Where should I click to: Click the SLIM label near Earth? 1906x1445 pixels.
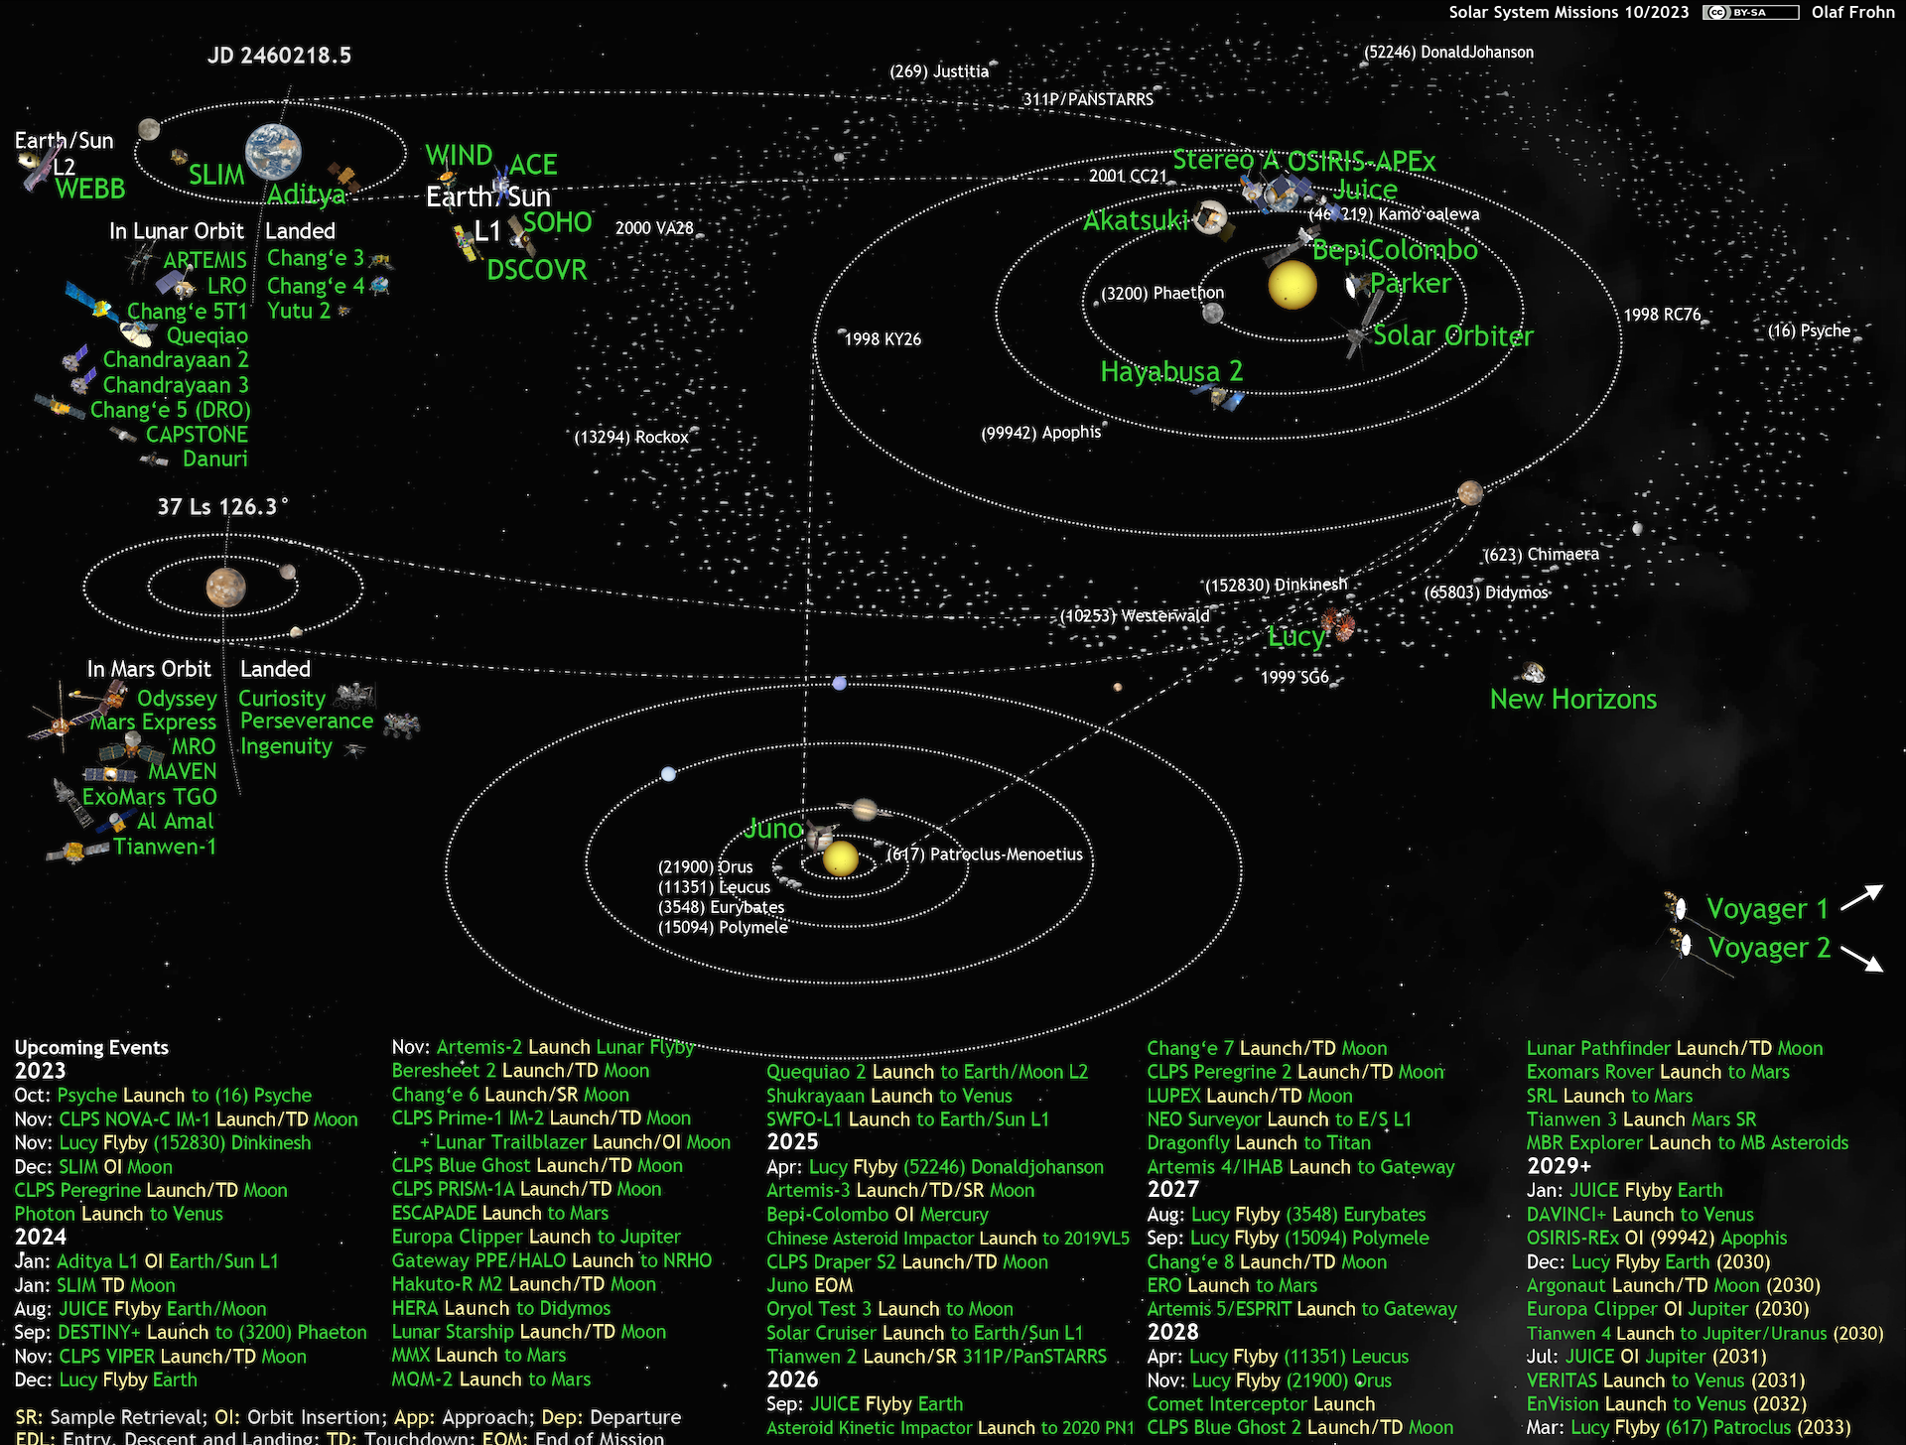click(216, 176)
